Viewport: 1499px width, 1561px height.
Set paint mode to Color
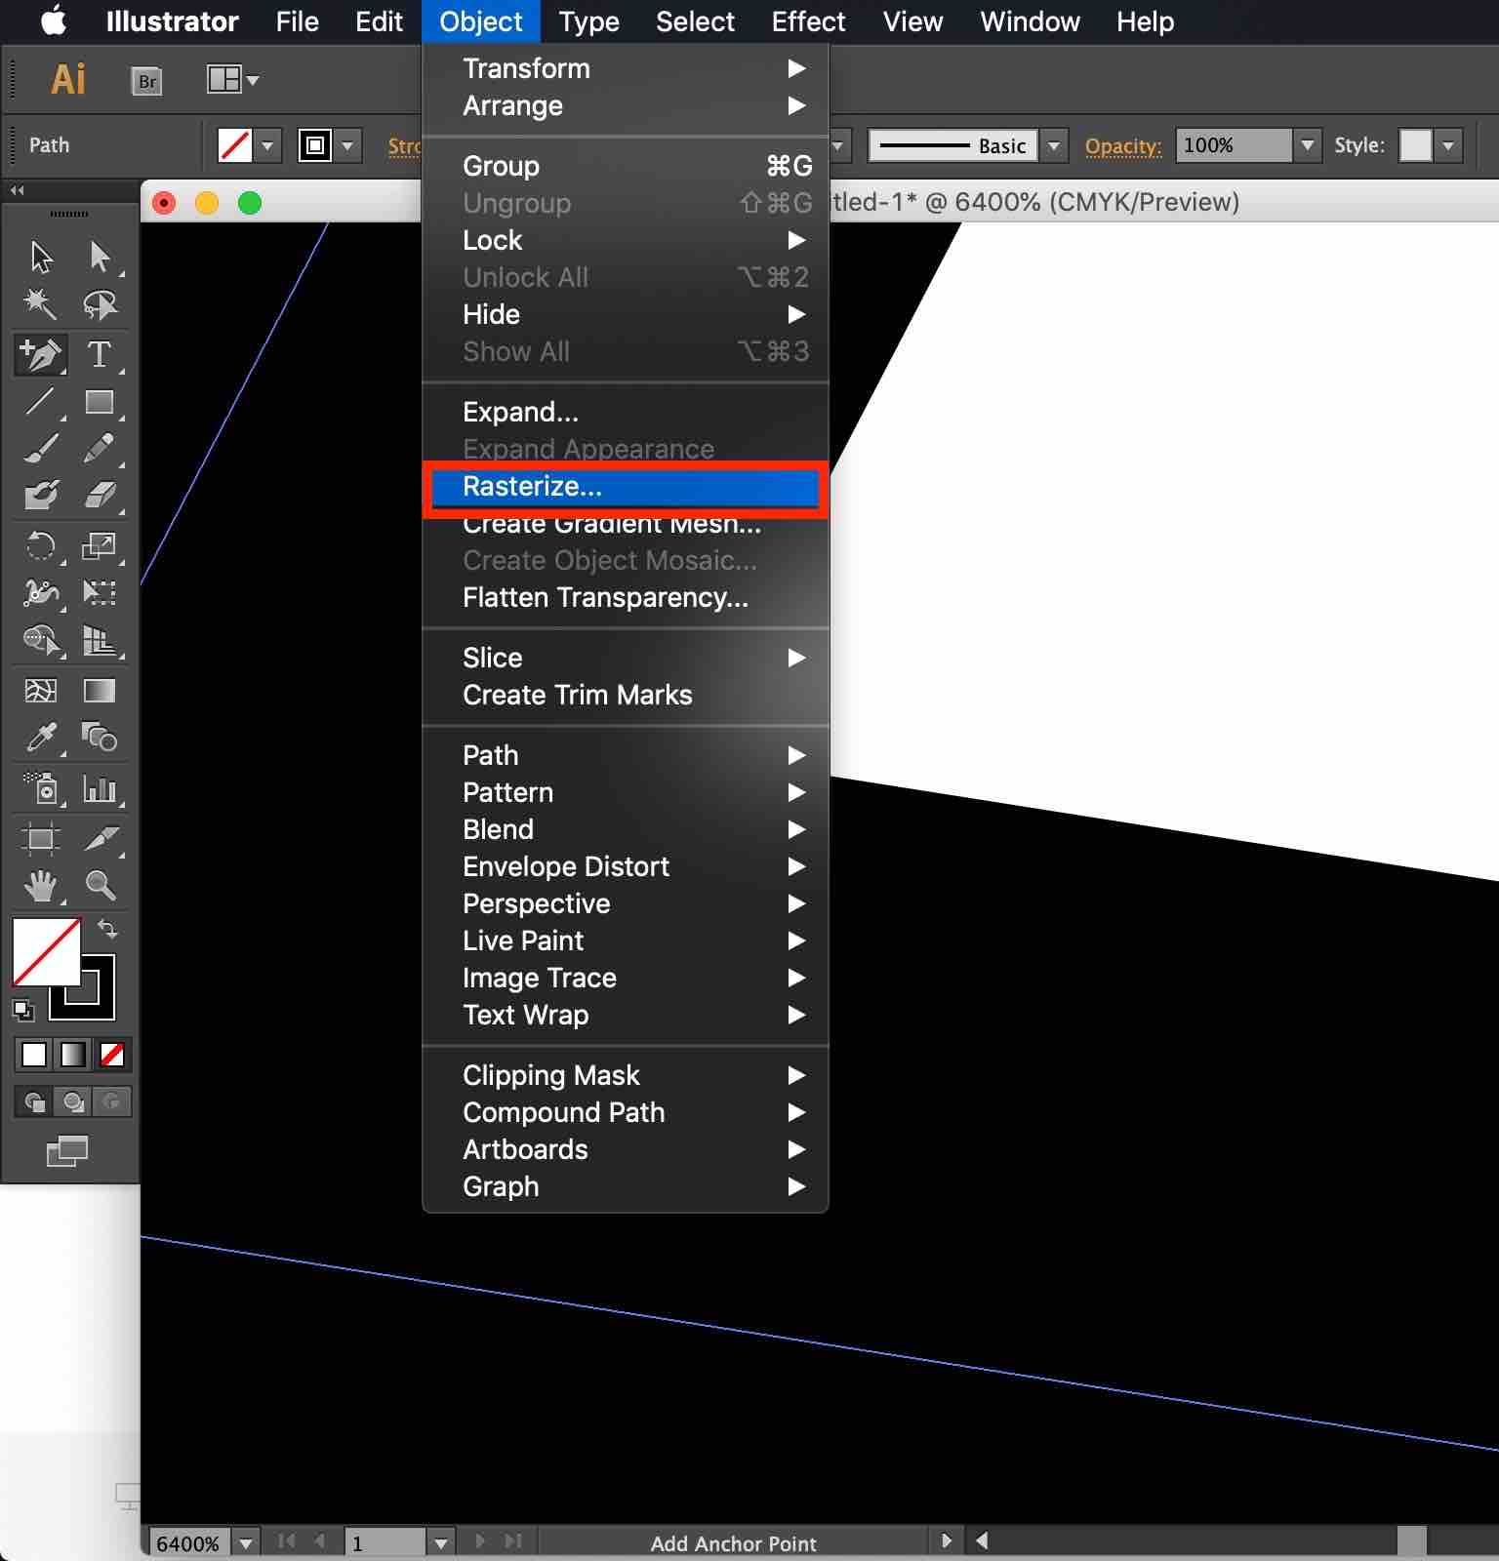click(x=34, y=1055)
